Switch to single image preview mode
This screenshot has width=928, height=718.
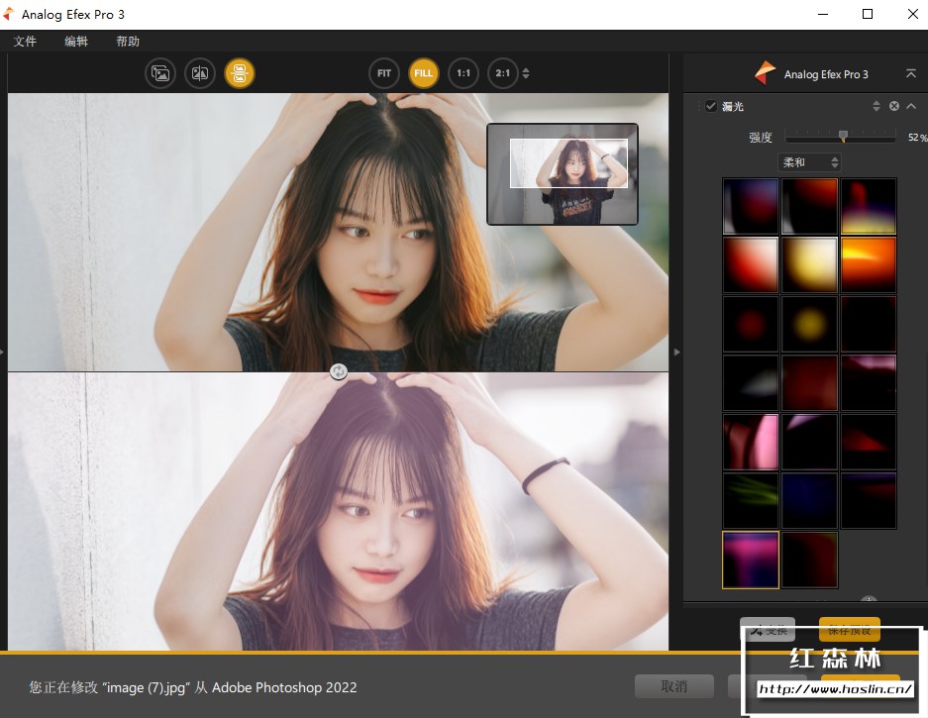point(160,73)
